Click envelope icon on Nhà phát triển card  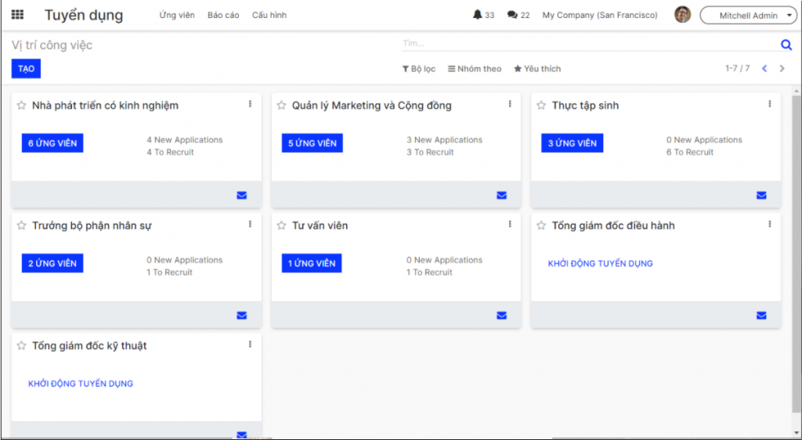(242, 195)
